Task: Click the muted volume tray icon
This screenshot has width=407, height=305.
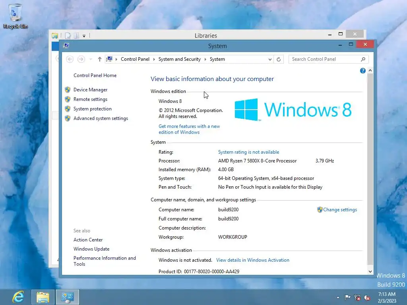Action: point(367,297)
